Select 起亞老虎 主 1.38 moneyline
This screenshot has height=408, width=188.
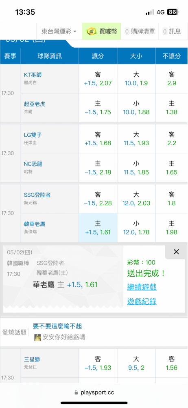172,108
